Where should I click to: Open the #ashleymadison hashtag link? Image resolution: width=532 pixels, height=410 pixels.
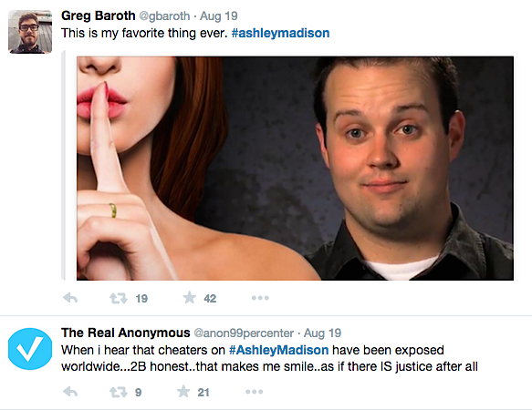(280, 33)
